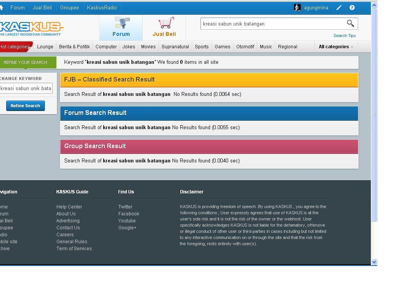Click the scrollbar down arrow
The image size is (396, 297).
coord(374,262)
